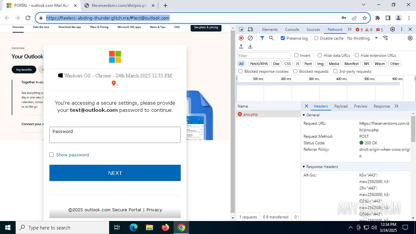Screen dimensions: 416x234
Task: Click into the Password field
Action: point(115,135)
